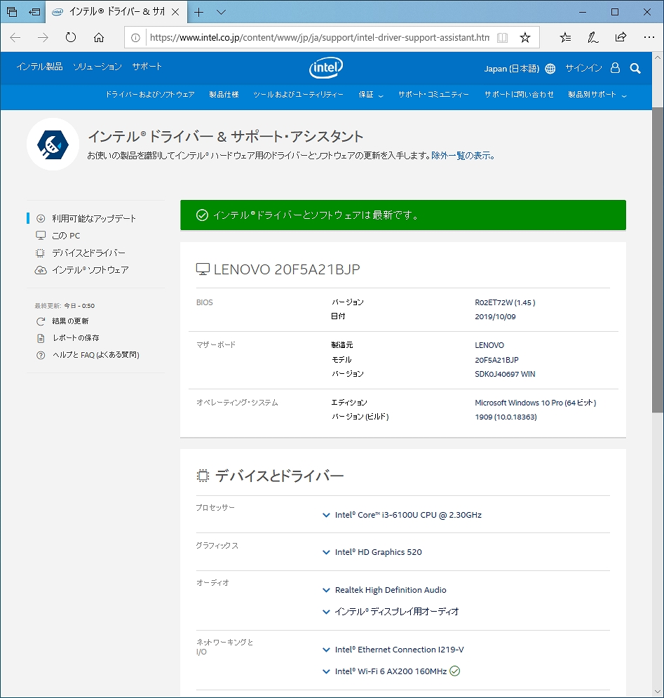The image size is (664, 698).
Task: Go to the browser home page icon
Action: [x=99, y=37]
